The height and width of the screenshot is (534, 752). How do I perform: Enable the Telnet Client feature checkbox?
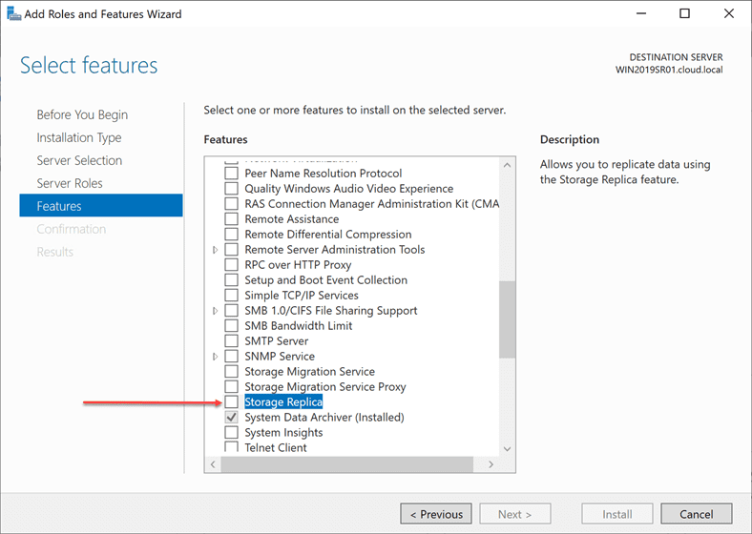231,447
